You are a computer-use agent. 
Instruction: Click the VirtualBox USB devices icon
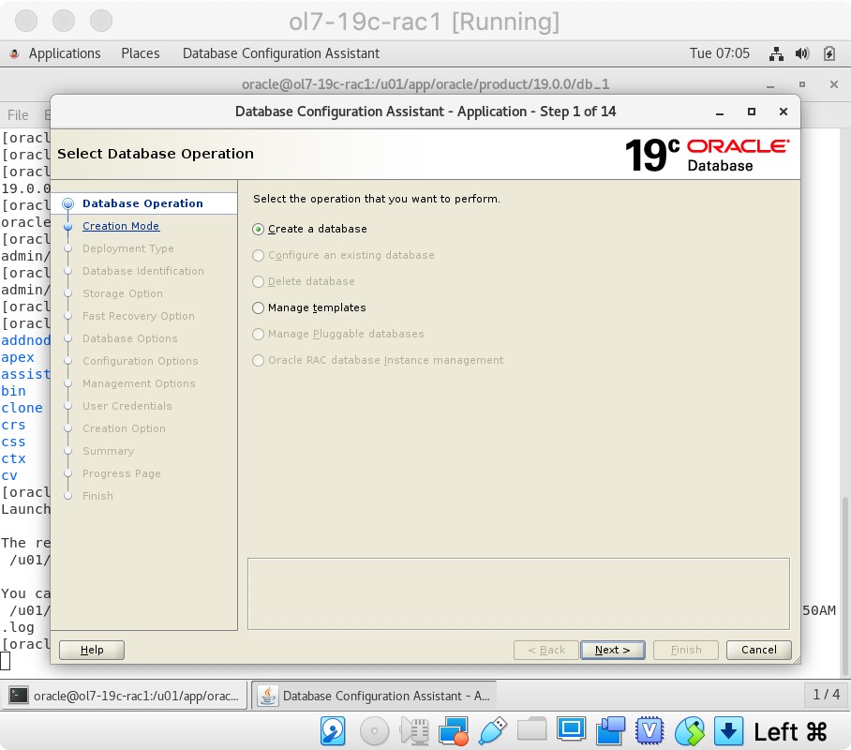[492, 731]
